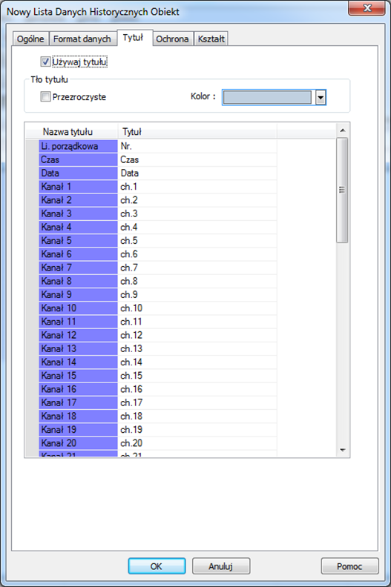The width and height of the screenshot is (391, 587).
Task: Select the title cell 'ch.10'
Action: click(x=197, y=308)
